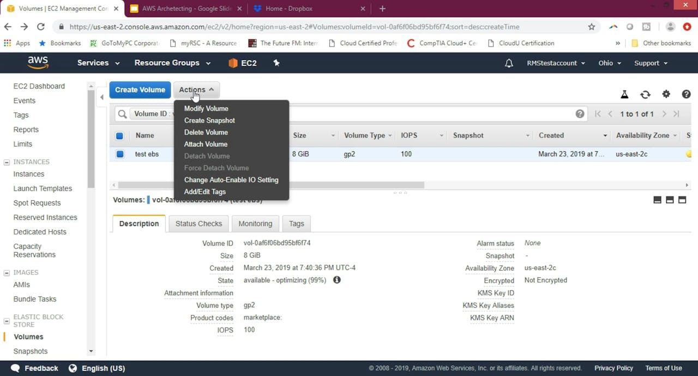Open the Privacy Policy link
Screen dimensions: 698x376
click(x=613, y=368)
